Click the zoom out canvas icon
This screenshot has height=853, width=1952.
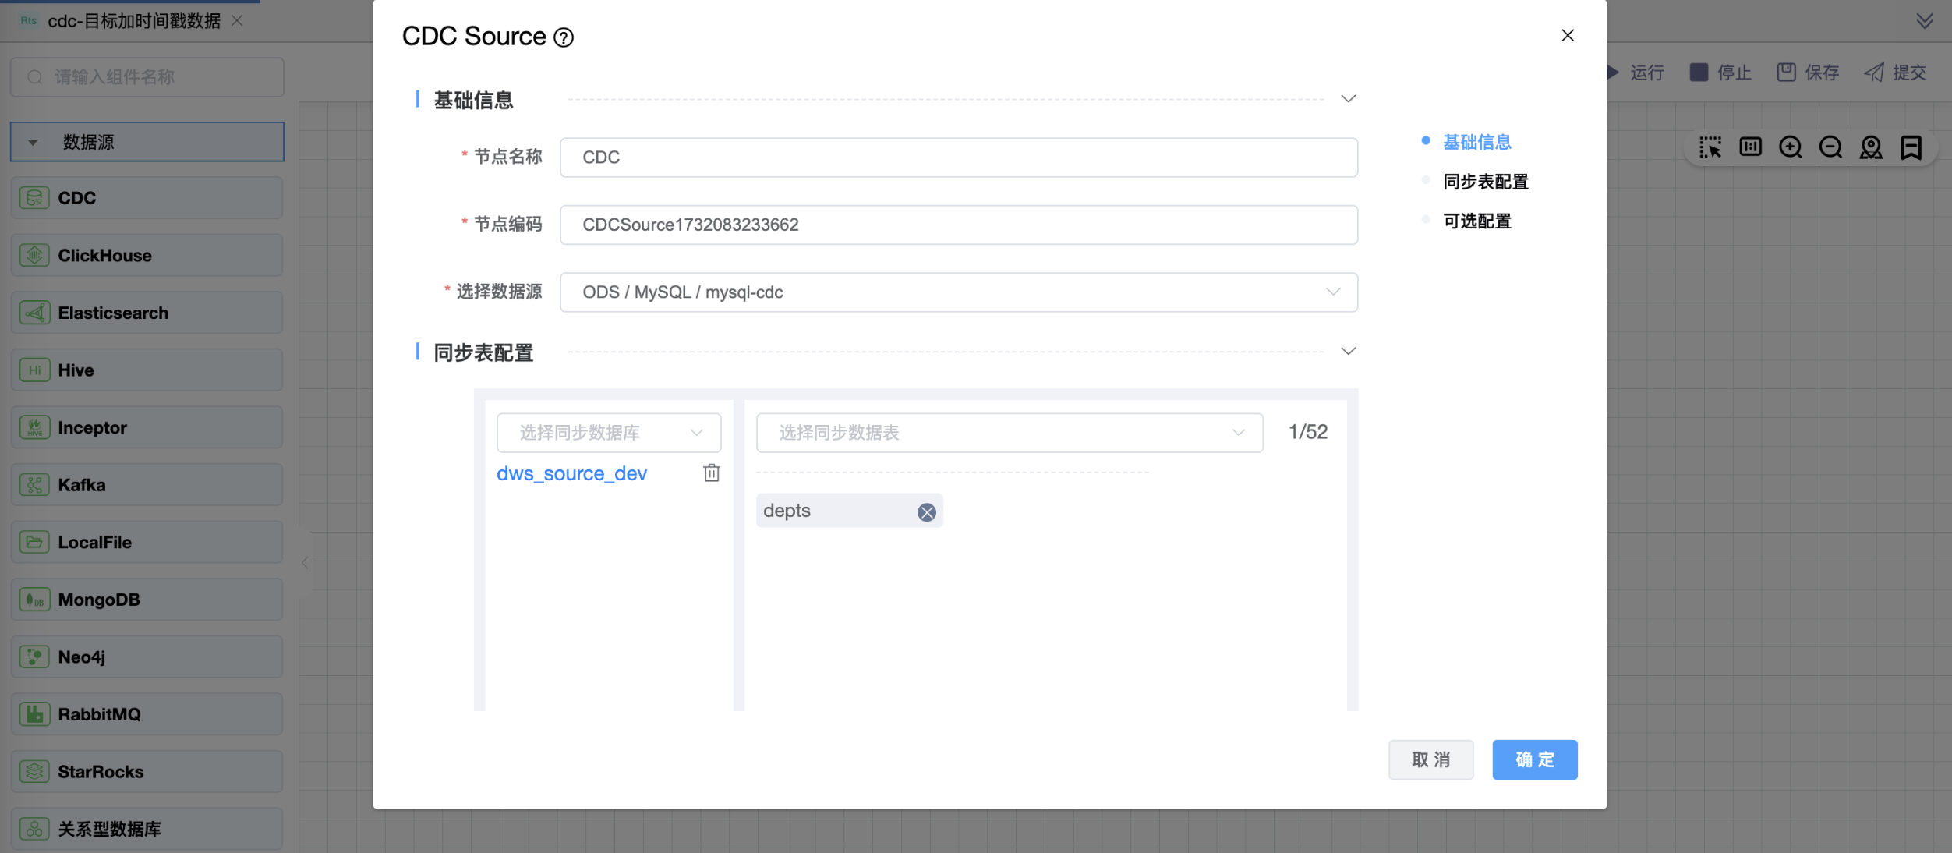click(1830, 147)
